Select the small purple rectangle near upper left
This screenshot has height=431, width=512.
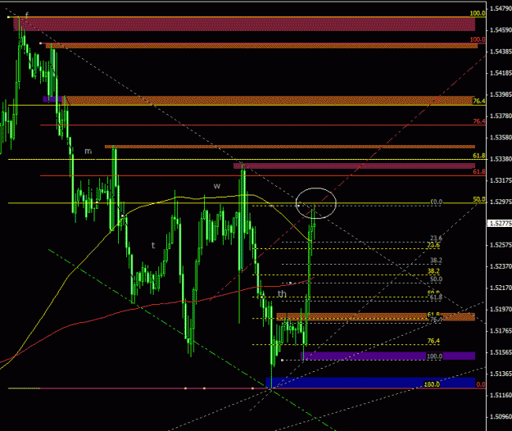(52, 99)
